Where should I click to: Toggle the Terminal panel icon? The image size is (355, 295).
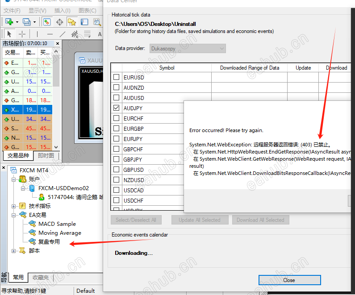(84, 22)
